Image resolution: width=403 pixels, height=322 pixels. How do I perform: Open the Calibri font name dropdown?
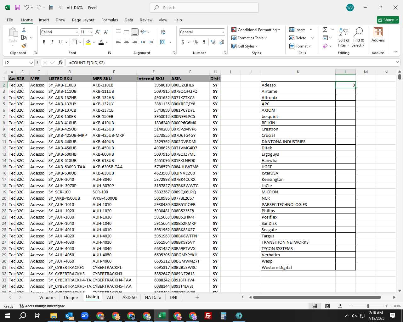click(x=77, y=32)
